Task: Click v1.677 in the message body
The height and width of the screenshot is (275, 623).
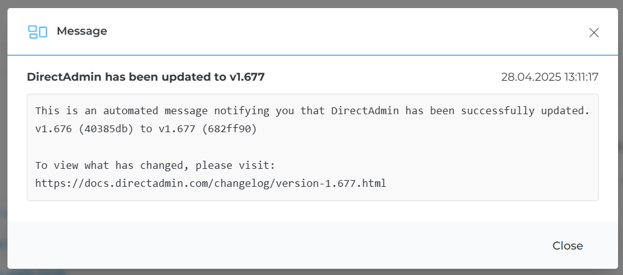Action: (x=172, y=129)
